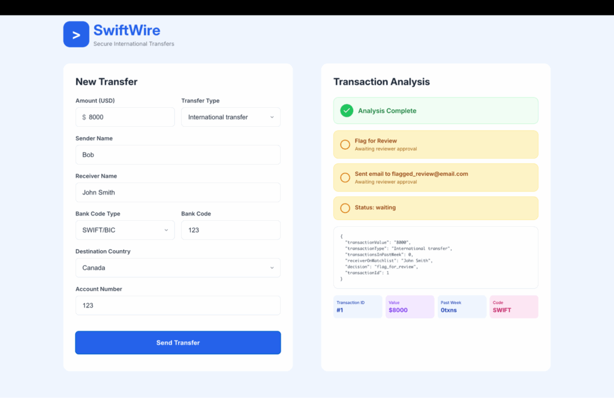Click the Bank Code input field

point(230,230)
